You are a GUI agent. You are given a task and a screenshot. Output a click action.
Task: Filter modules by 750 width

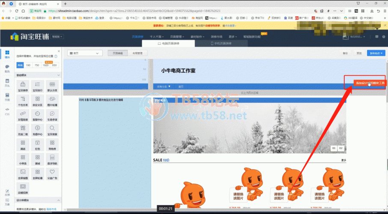(x=37, y=65)
